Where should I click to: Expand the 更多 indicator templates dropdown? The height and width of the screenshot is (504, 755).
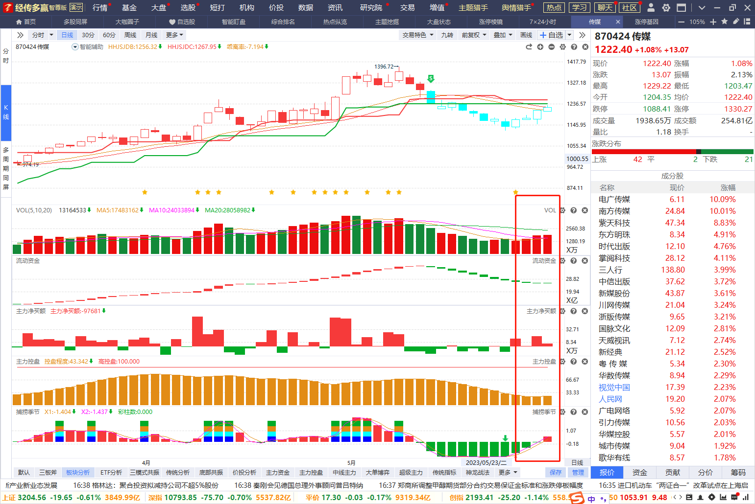pyautogui.click(x=508, y=473)
